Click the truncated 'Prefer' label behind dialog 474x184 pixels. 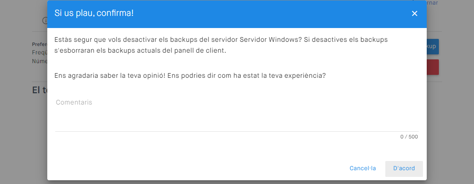(39, 44)
